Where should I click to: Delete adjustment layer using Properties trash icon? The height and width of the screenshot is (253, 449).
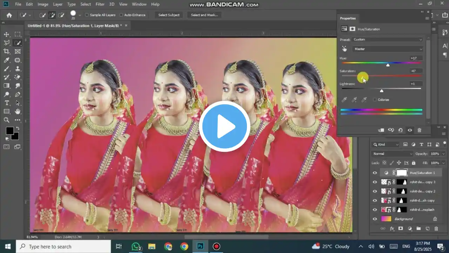[x=419, y=130]
